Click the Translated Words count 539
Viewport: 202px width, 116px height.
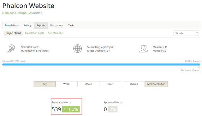pos(56,109)
